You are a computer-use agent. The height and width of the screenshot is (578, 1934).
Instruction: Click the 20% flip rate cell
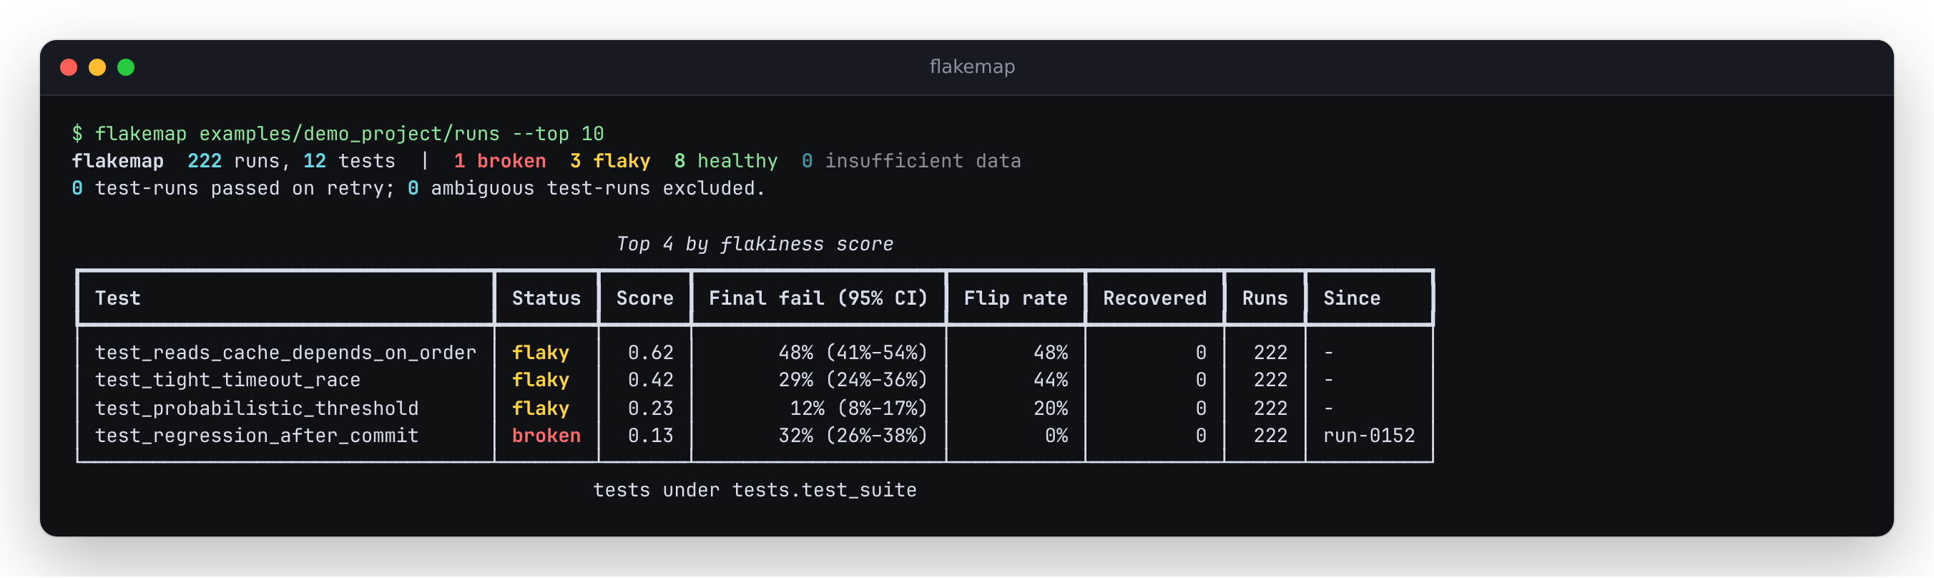pyautogui.click(x=1051, y=408)
